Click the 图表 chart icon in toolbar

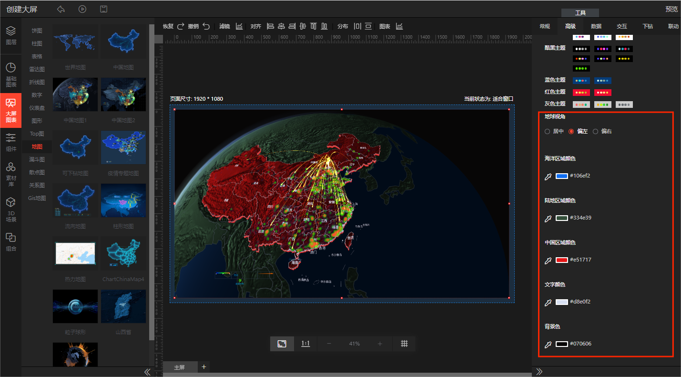tap(399, 26)
